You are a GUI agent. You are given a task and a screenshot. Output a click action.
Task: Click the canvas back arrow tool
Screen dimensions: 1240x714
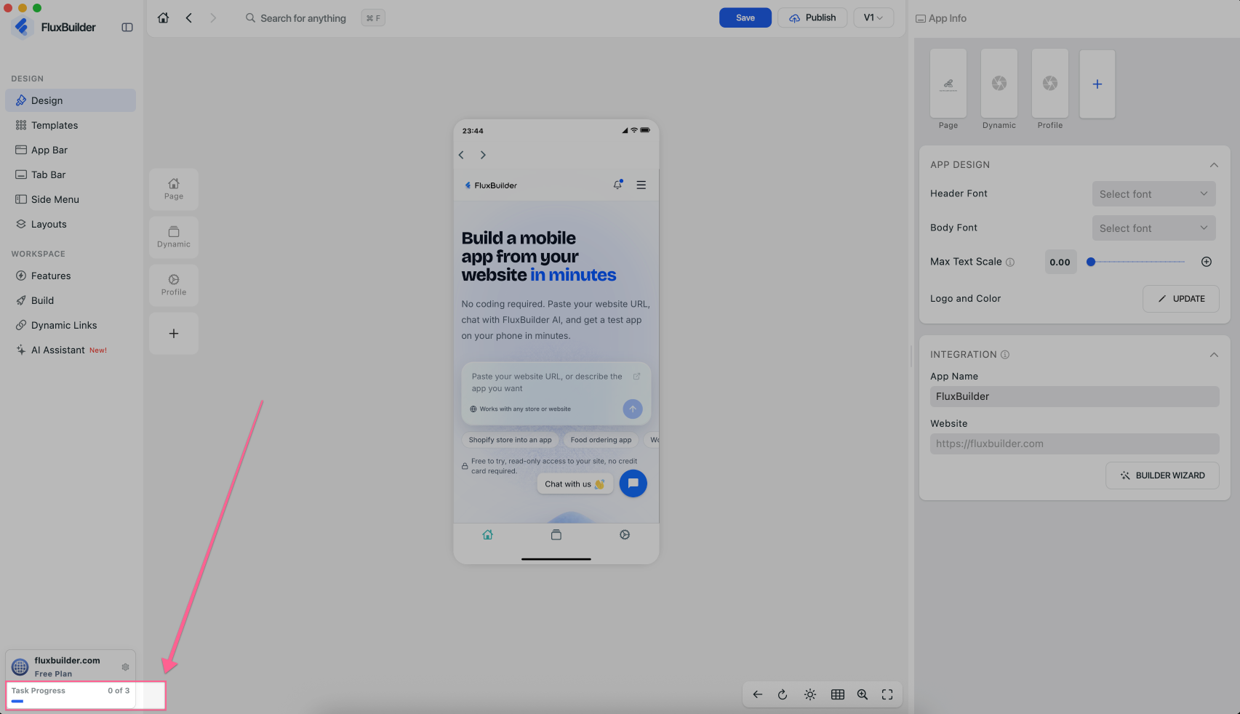[x=758, y=694]
